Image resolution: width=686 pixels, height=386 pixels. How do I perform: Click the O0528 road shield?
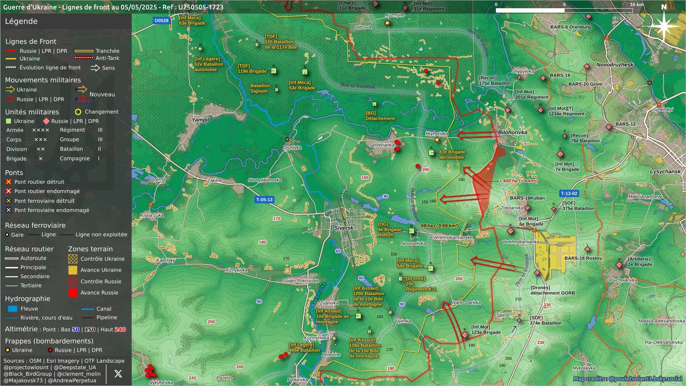tap(161, 20)
